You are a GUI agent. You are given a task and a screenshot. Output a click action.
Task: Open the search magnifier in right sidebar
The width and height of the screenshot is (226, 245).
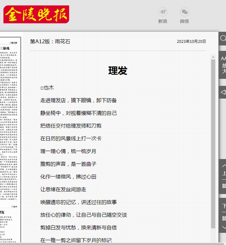(x=223, y=38)
